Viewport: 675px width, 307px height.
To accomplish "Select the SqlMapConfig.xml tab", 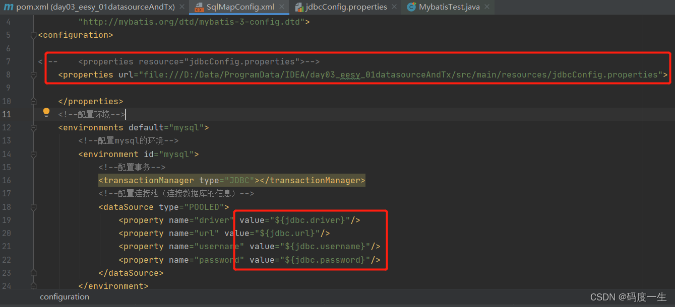I will [240, 7].
